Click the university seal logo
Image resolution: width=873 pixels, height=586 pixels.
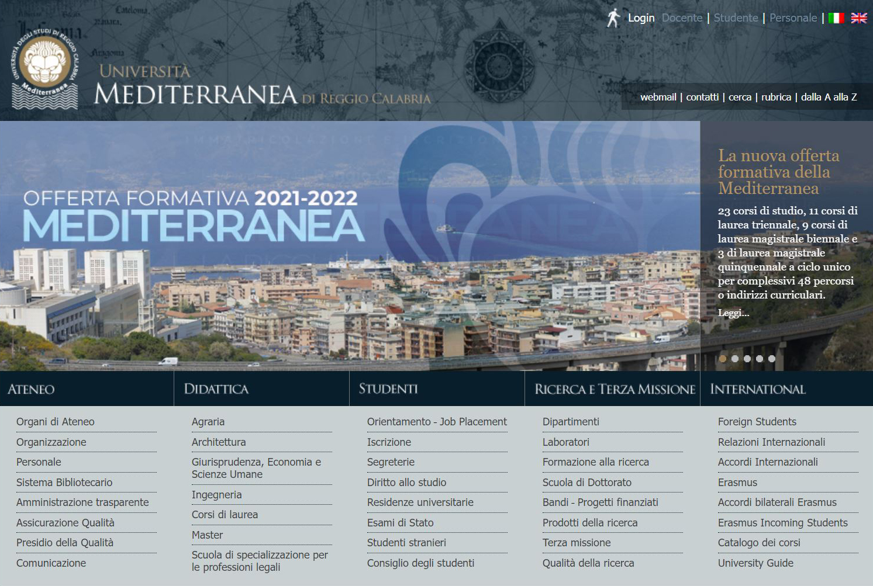pyautogui.click(x=44, y=69)
